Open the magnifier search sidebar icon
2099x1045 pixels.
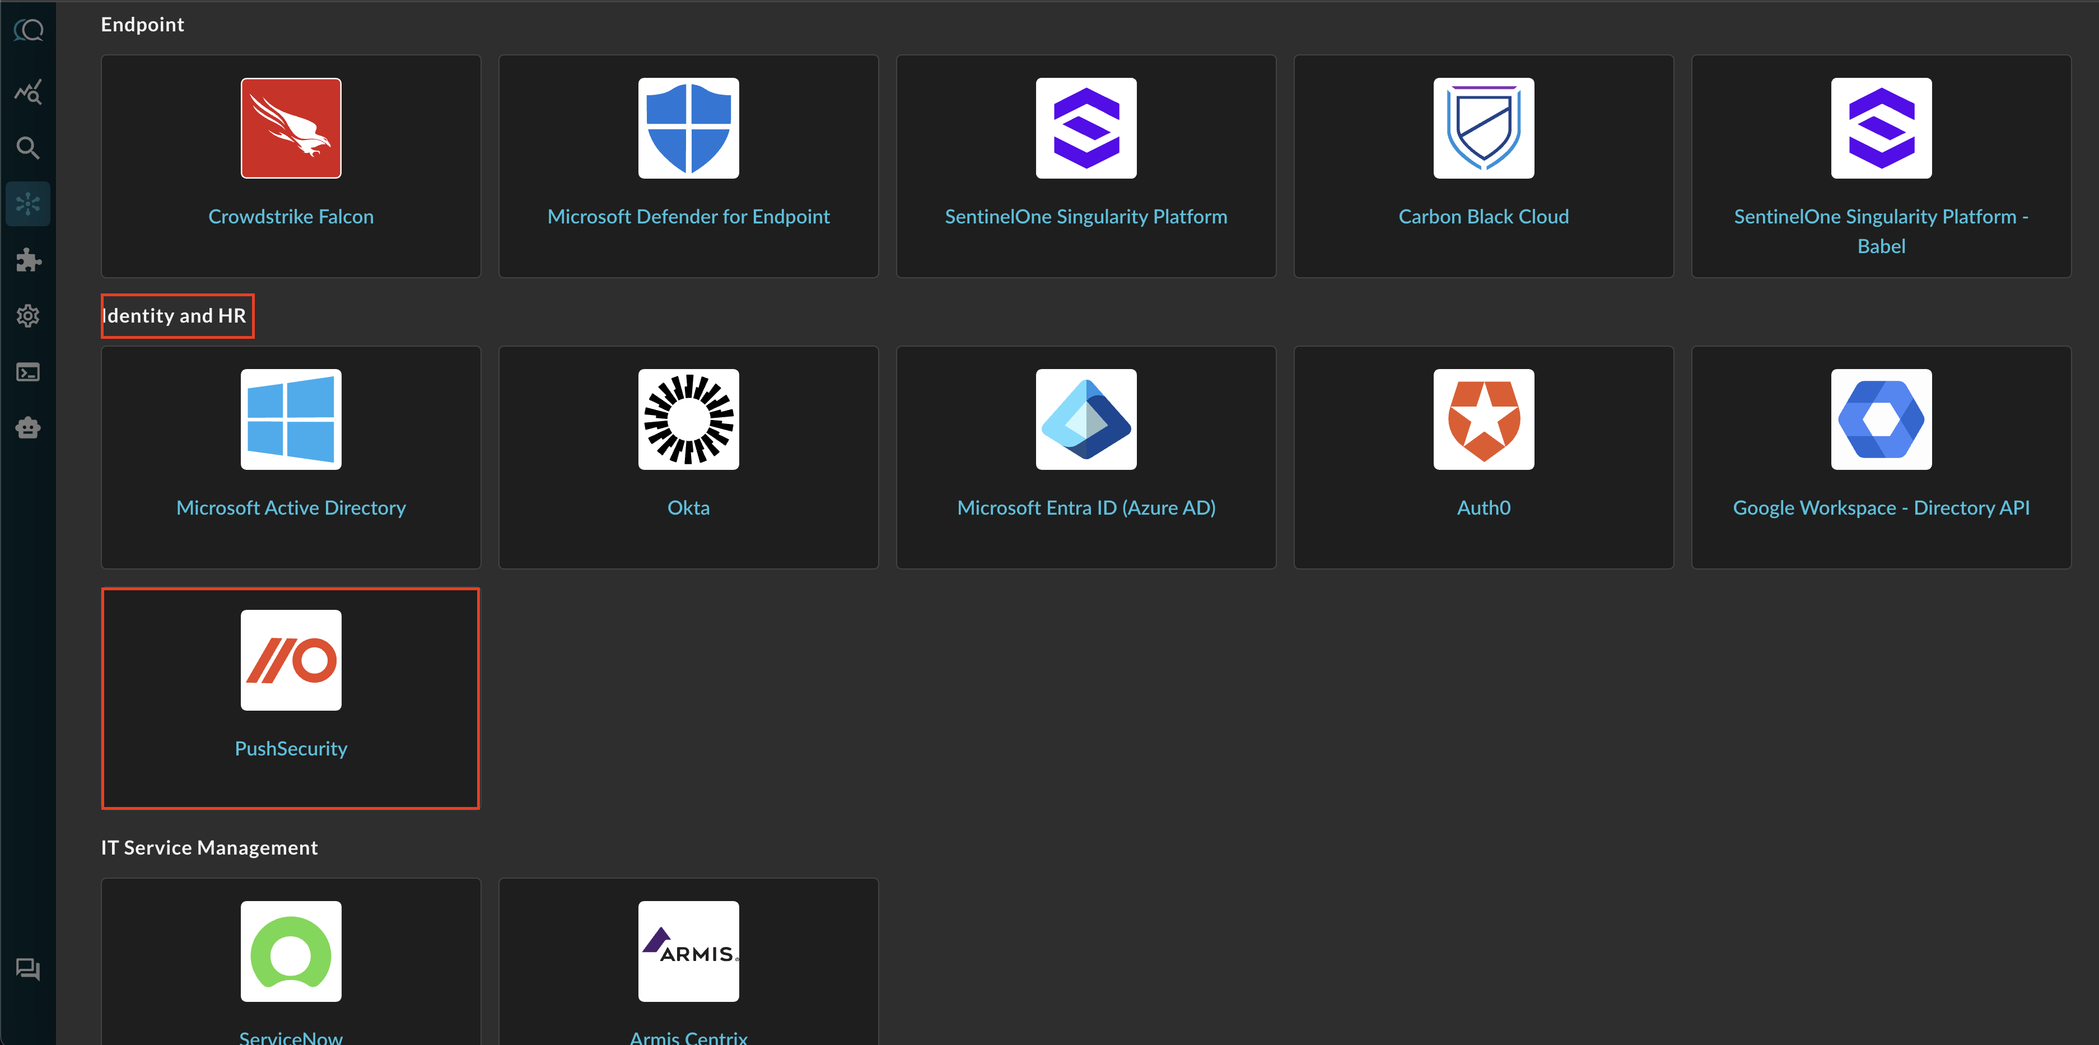point(29,147)
